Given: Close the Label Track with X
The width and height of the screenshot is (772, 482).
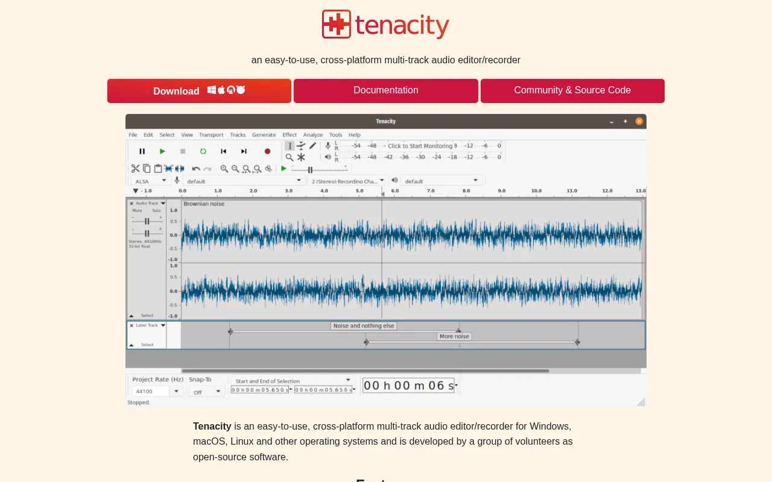Looking at the screenshot, I should [131, 325].
